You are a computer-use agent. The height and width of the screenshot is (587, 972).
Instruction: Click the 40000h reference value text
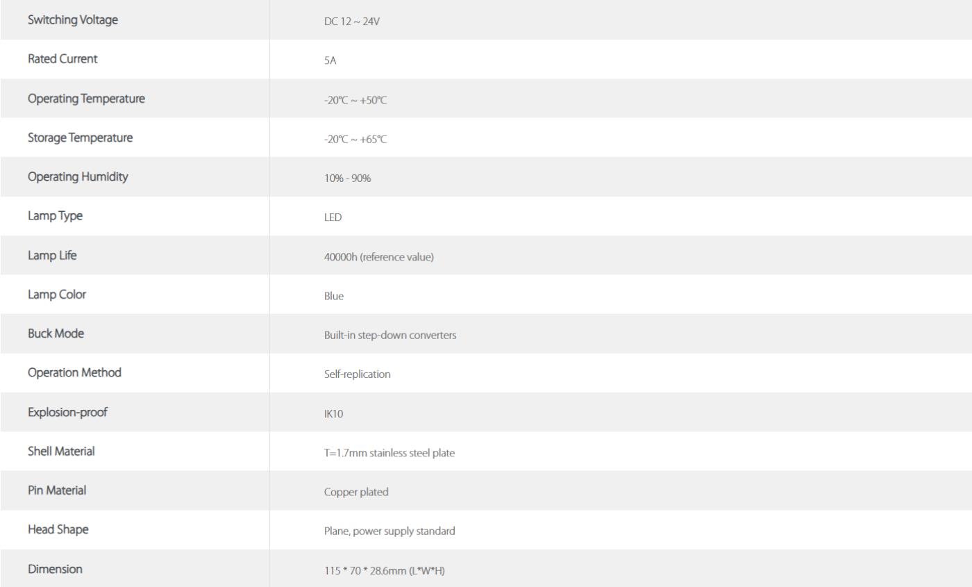point(379,257)
